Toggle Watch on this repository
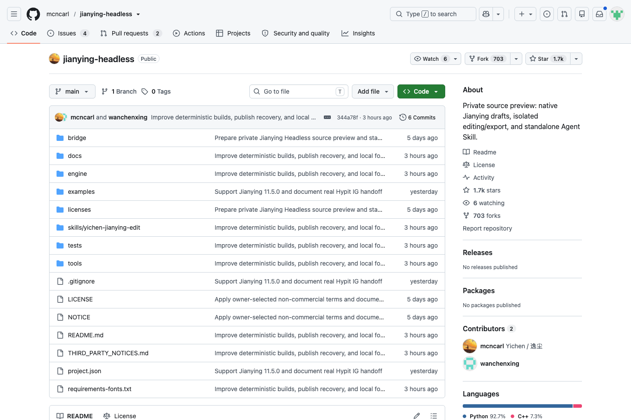 (x=432, y=59)
